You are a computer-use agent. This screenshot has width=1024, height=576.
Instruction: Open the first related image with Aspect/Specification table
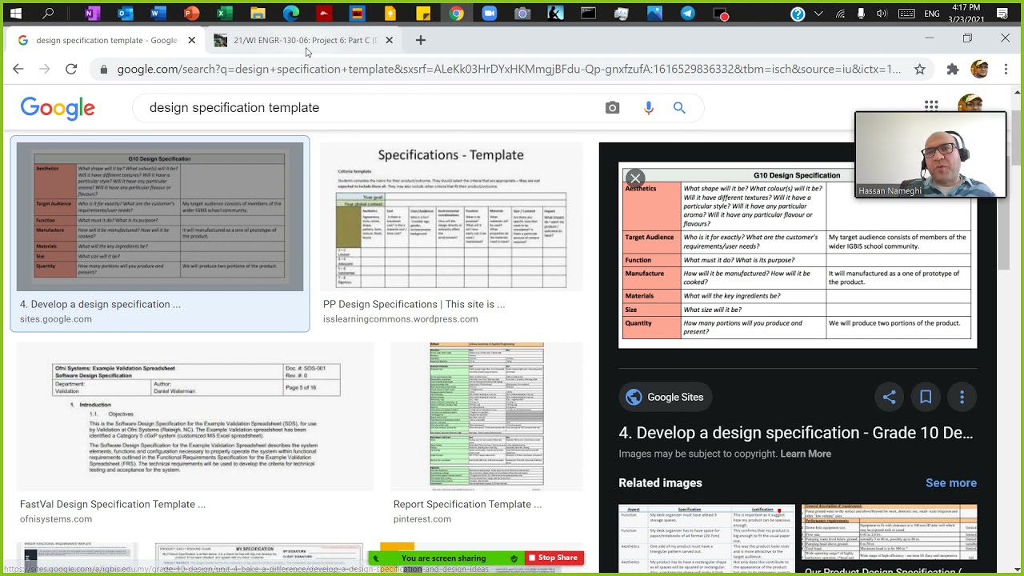[707, 539]
